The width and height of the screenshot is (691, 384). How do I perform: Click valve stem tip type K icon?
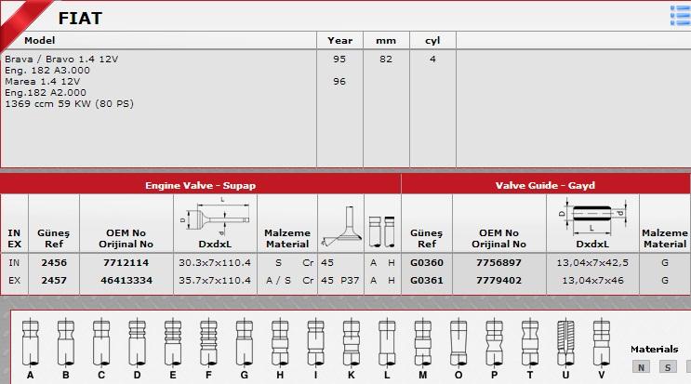352,342
